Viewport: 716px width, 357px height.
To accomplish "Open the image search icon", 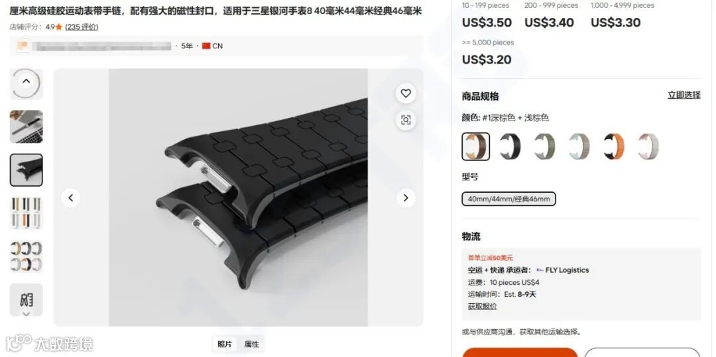I will 406,120.
